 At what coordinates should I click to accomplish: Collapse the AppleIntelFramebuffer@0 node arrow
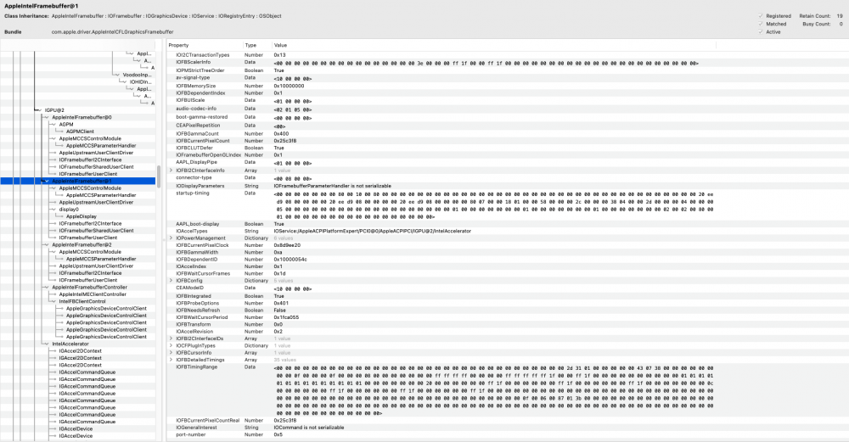(47, 117)
